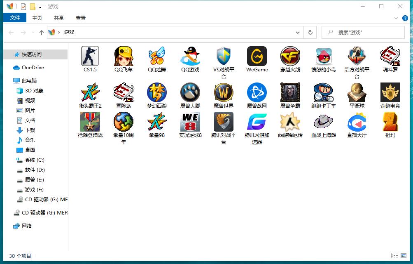Select the 实况足球8 icon
This screenshot has height=264, width=413.
(x=190, y=122)
